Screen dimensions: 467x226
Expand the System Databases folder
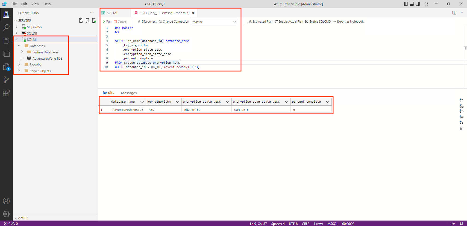point(22,52)
